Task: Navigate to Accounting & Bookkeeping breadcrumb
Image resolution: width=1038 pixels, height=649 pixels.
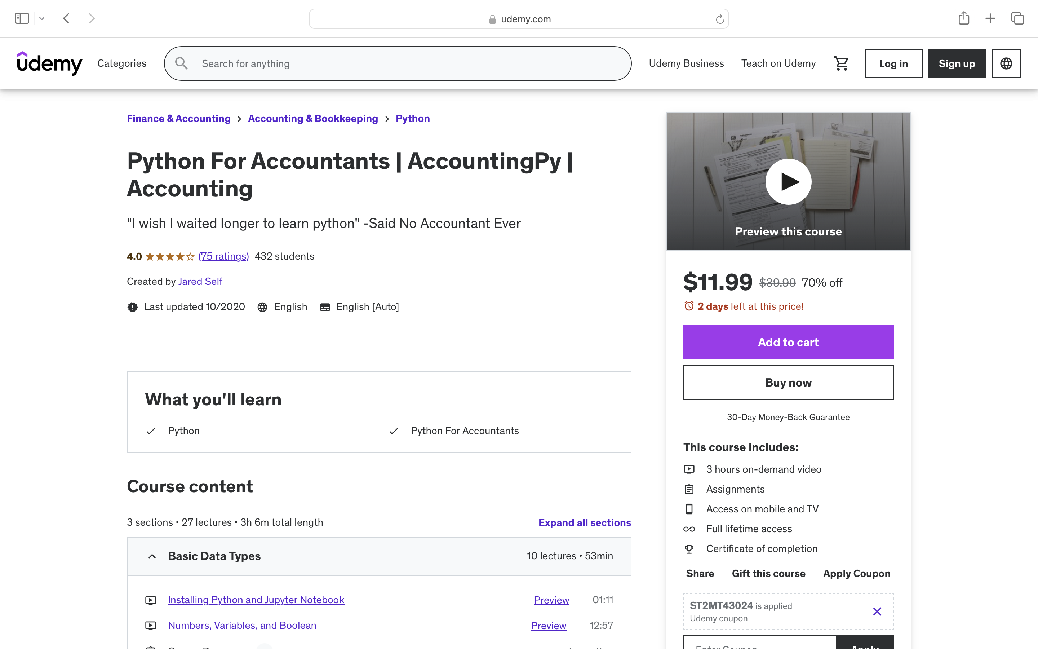Action: pos(313,119)
